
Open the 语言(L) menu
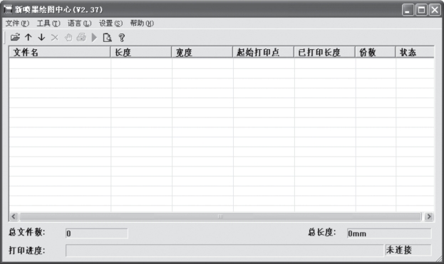coord(79,23)
